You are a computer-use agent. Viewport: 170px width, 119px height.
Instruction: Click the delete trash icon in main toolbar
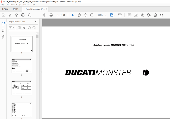coord(155,15)
